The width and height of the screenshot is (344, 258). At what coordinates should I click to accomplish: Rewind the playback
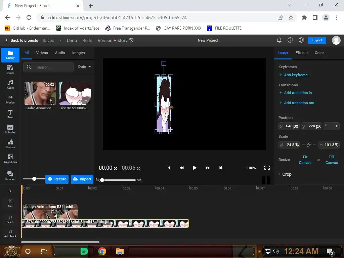point(182,168)
